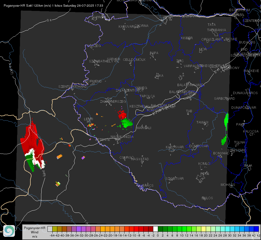
Task: Click the 'KALOCSA' city label
Action: click(251, 131)
